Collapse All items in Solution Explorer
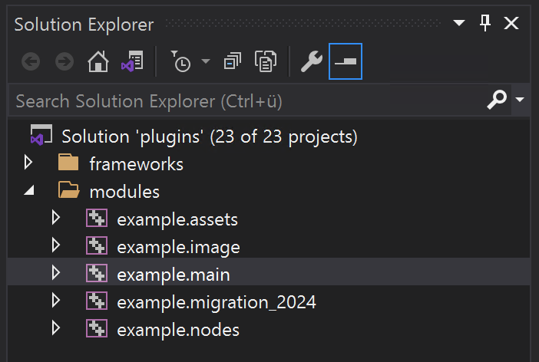This screenshot has width=539, height=362. tap(233, 62)
